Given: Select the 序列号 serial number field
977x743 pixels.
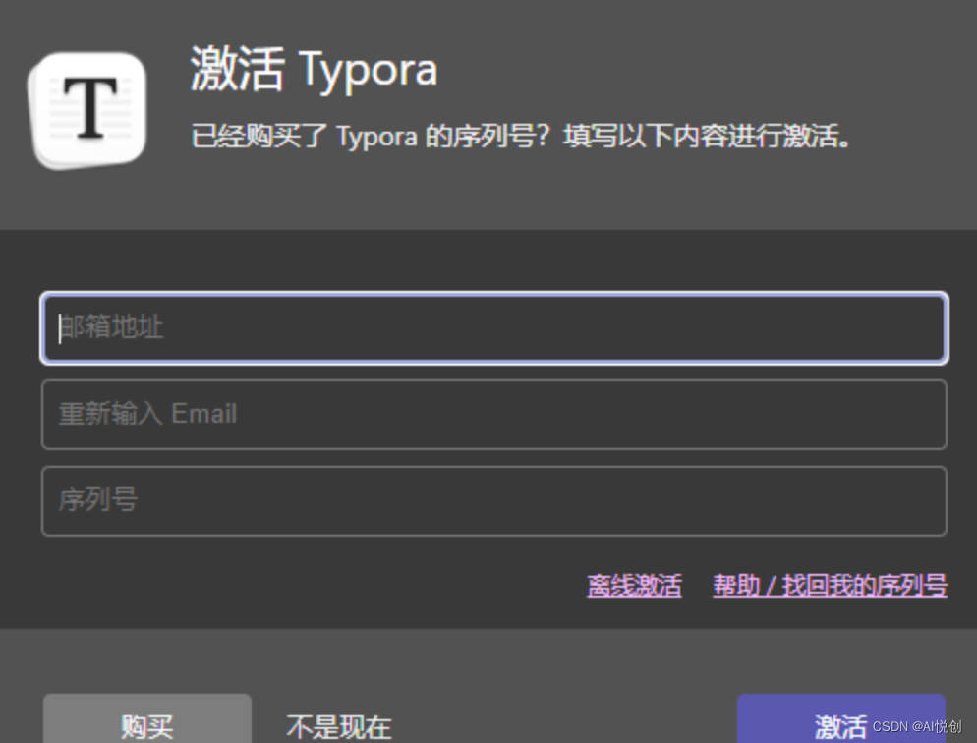Looking at the screenshot, I should [x=494, y=500].
